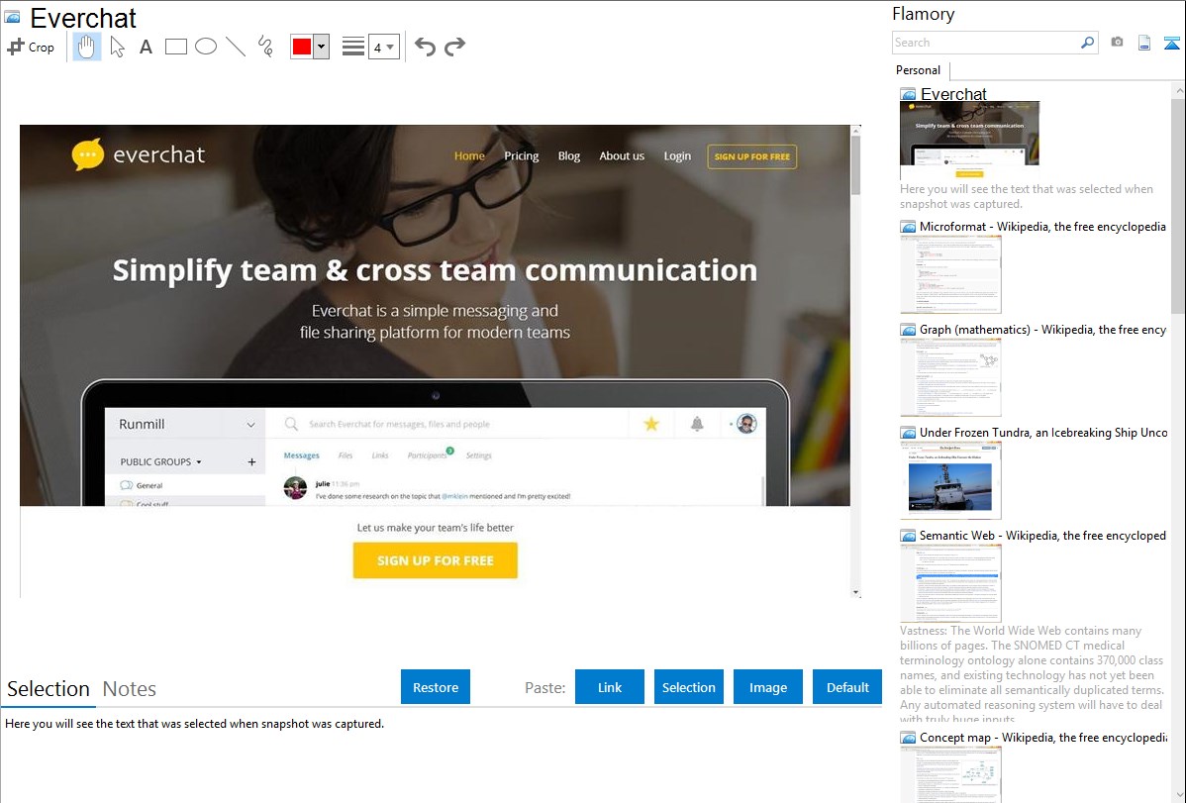Viewport: 1186px width, 803px height.
Task: Click into the Flamory Search field
Action: tap(985, 43)
